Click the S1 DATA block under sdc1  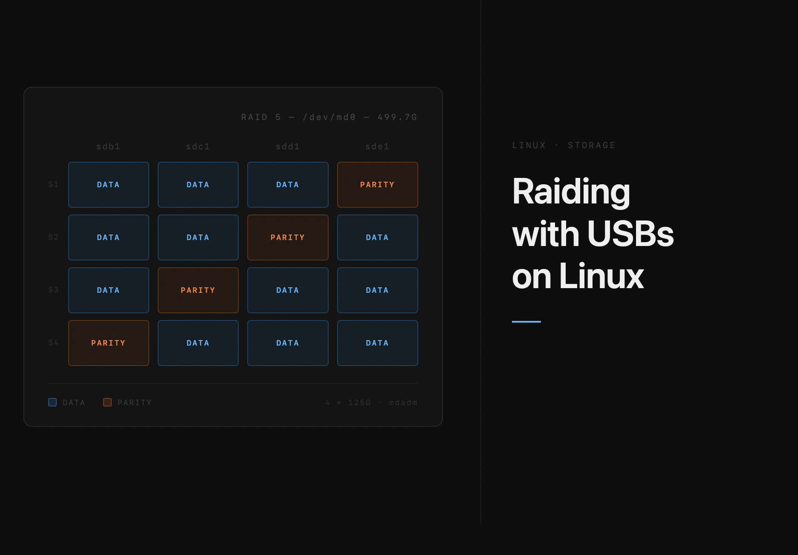click(198, 185)
